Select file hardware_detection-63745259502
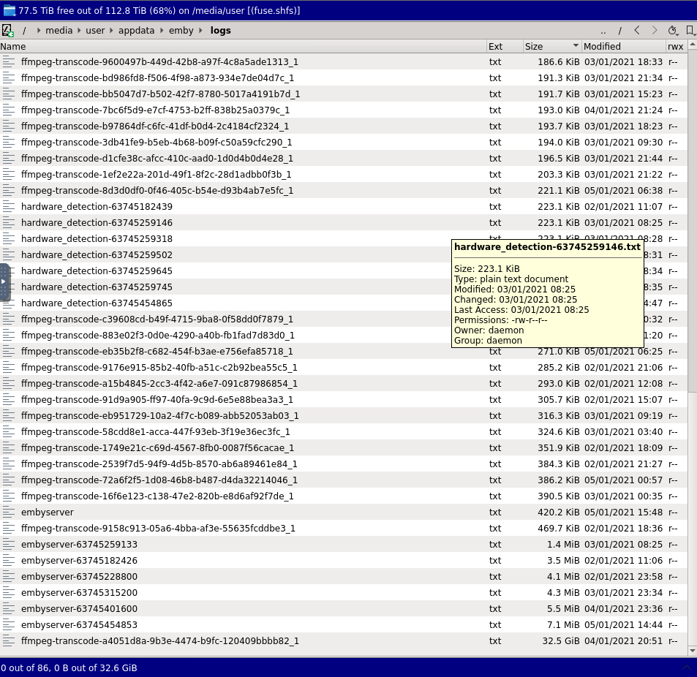The image size is (697, 677). tap(97, 255)
